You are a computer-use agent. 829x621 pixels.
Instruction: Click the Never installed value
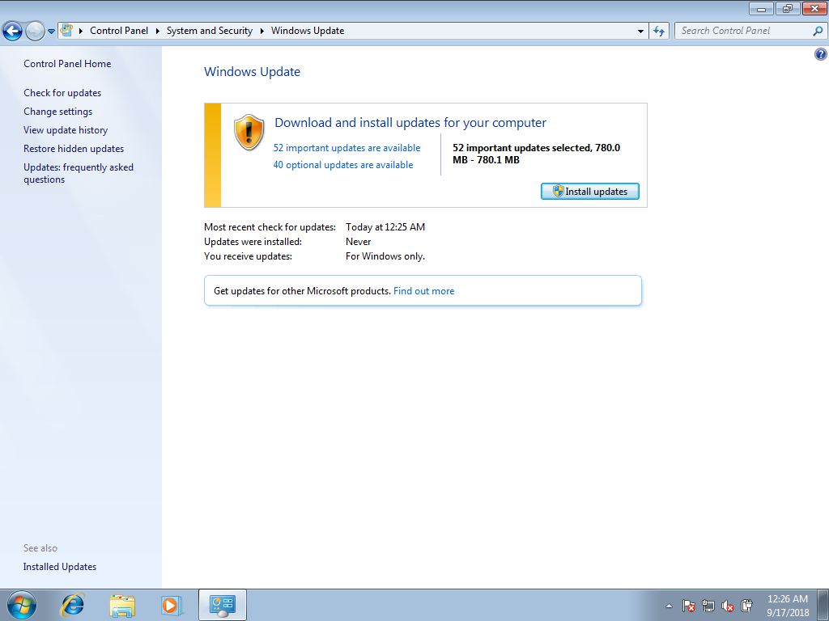coord(359,241)
